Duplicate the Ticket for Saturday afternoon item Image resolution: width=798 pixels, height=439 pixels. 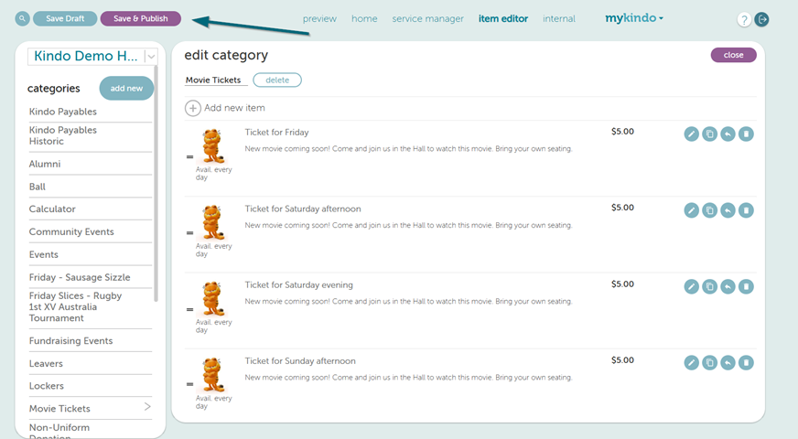point(709,210)
